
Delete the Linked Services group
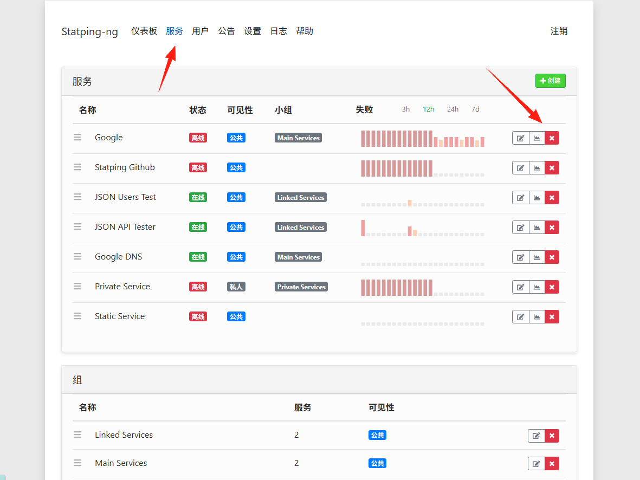pyautogui.click(x=552, y=436)
